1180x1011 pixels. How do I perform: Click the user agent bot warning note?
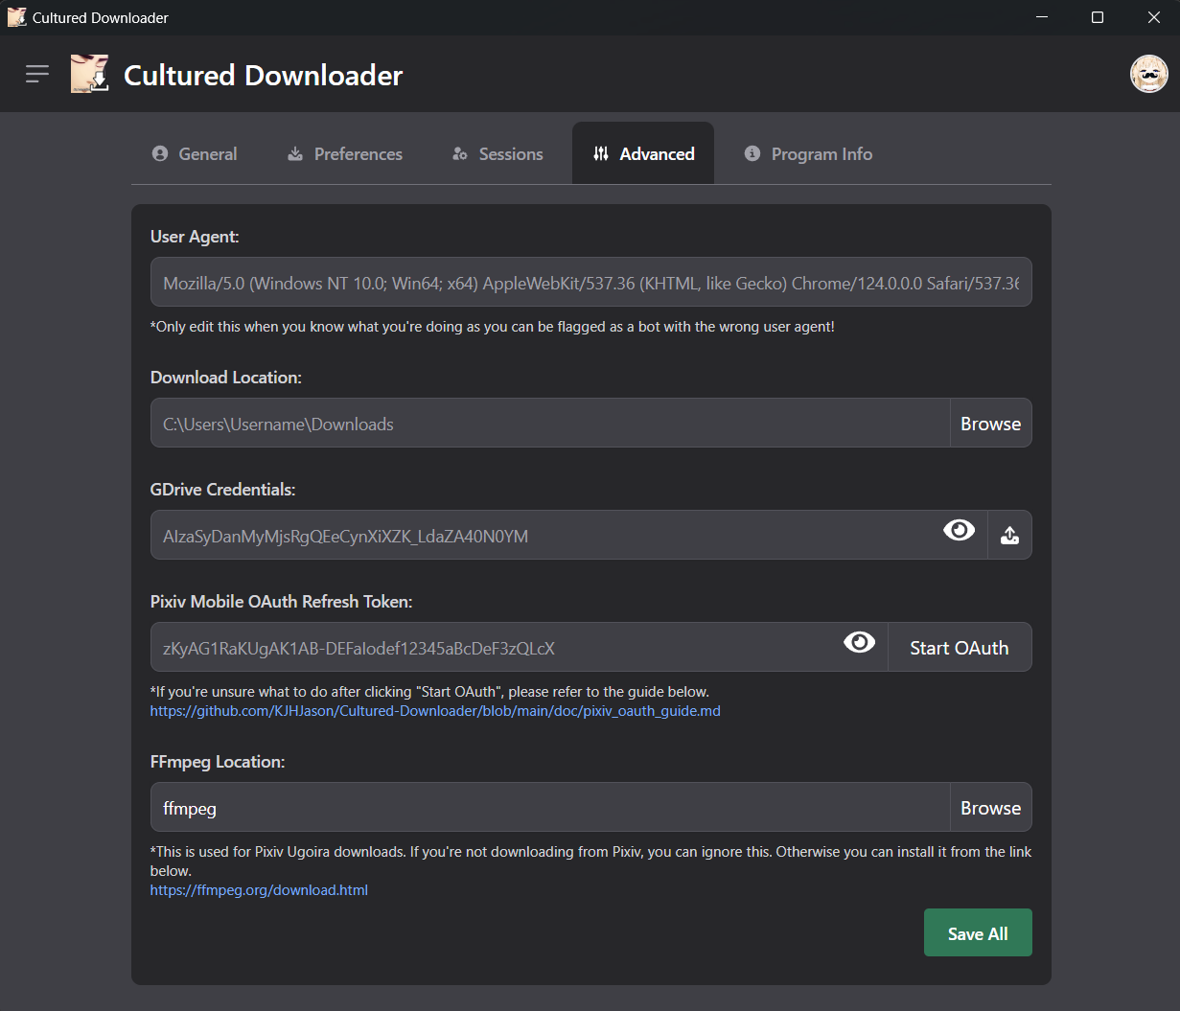493,327
